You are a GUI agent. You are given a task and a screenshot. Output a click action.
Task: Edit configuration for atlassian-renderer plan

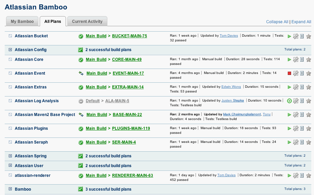coord(296,175)
